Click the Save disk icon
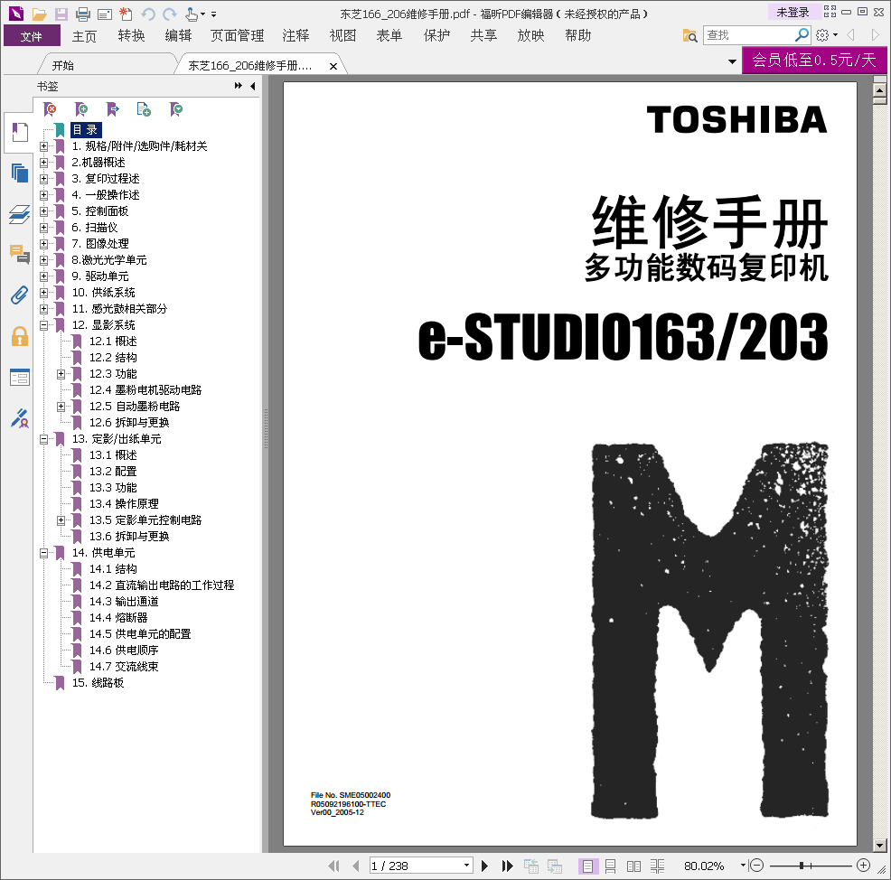Screen dimensions: 891x880 click(61, 14)
